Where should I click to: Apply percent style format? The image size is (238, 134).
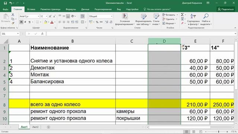[97, 22]
